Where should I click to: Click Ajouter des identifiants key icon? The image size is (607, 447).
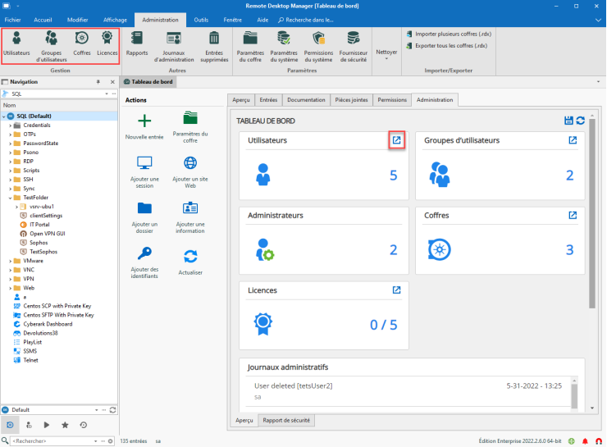(144, 253)
